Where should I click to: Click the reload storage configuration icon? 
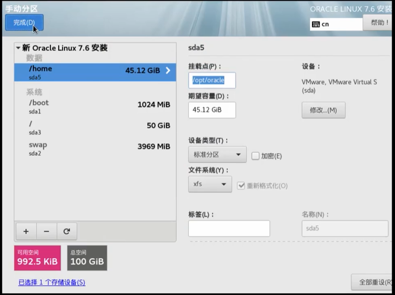coord(67,232)
